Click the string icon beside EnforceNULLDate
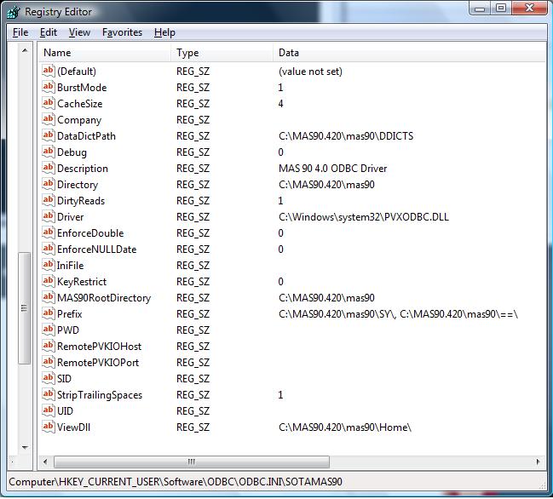The image size is (553, 499). [x=49, y=249]
